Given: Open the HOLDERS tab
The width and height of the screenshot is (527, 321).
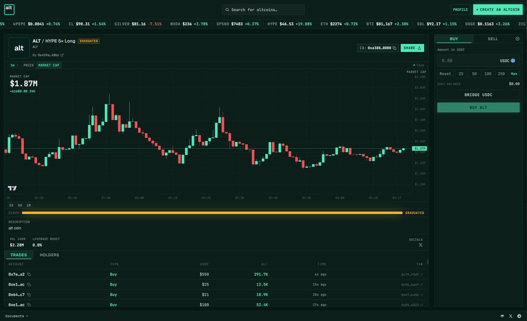Looking at the screenshot, I should coord(49,255).
